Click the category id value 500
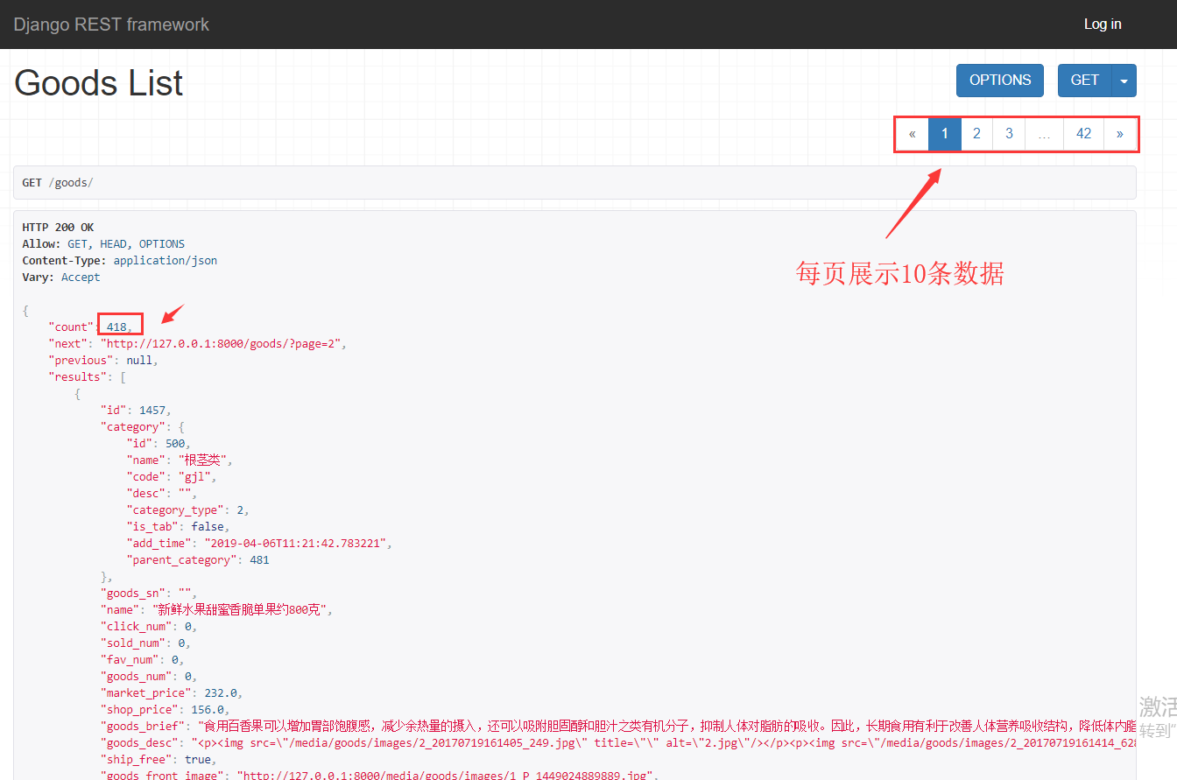This screenshot has height=780, width=1177. pos(175,443)
